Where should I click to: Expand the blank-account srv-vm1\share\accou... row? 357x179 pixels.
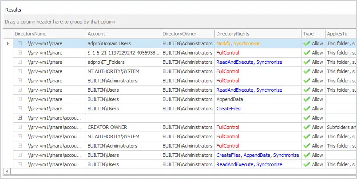point(20,118)
